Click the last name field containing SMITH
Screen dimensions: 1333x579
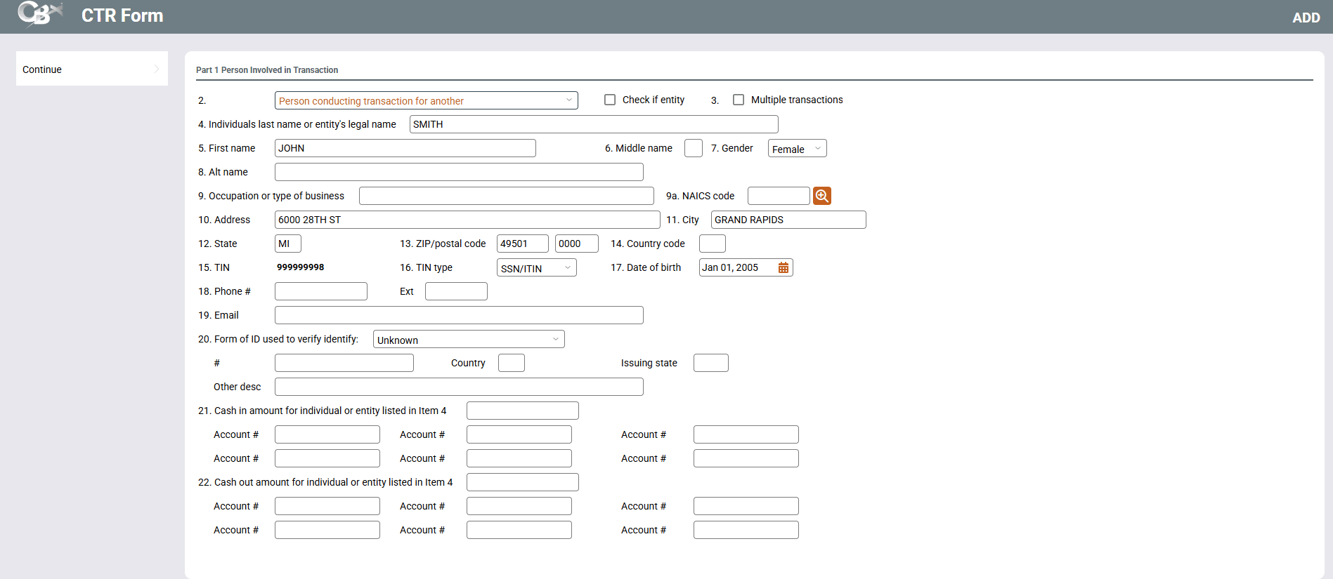(593, 124)
